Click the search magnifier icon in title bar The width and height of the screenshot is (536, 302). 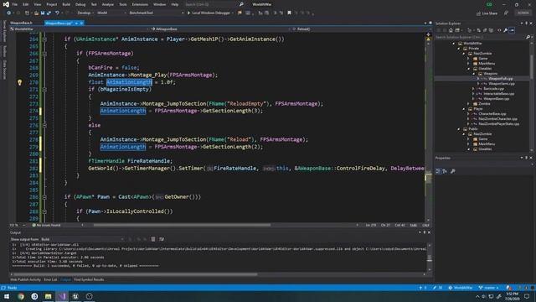pyautogui.click(x=241, y=4)
